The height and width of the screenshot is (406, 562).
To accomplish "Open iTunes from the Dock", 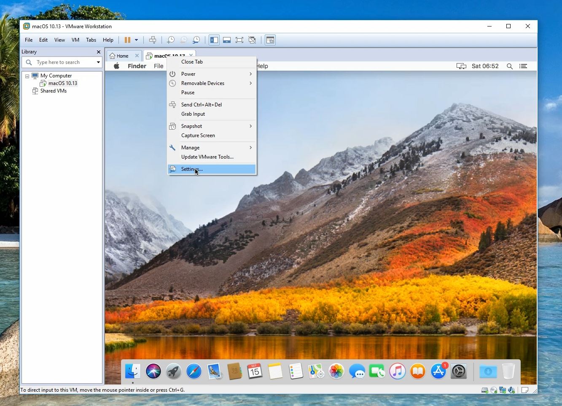I will pos(397,371).
